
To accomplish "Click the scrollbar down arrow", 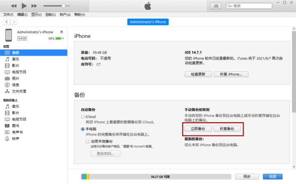I will click(294, 167).
